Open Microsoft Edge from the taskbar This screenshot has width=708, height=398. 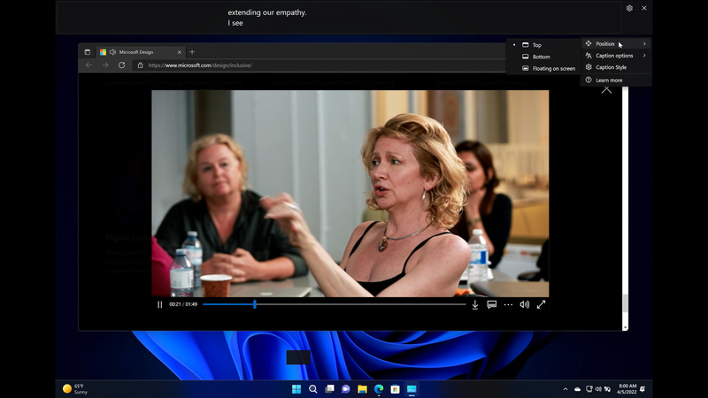click(379, 389)
